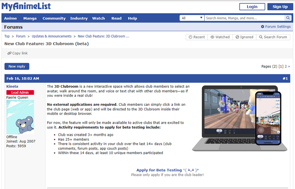
Task: Open post #1 permalink
Action: (285, 79)
